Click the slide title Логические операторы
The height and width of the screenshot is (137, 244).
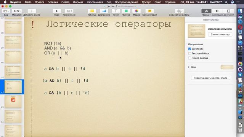tap(109, 24)
